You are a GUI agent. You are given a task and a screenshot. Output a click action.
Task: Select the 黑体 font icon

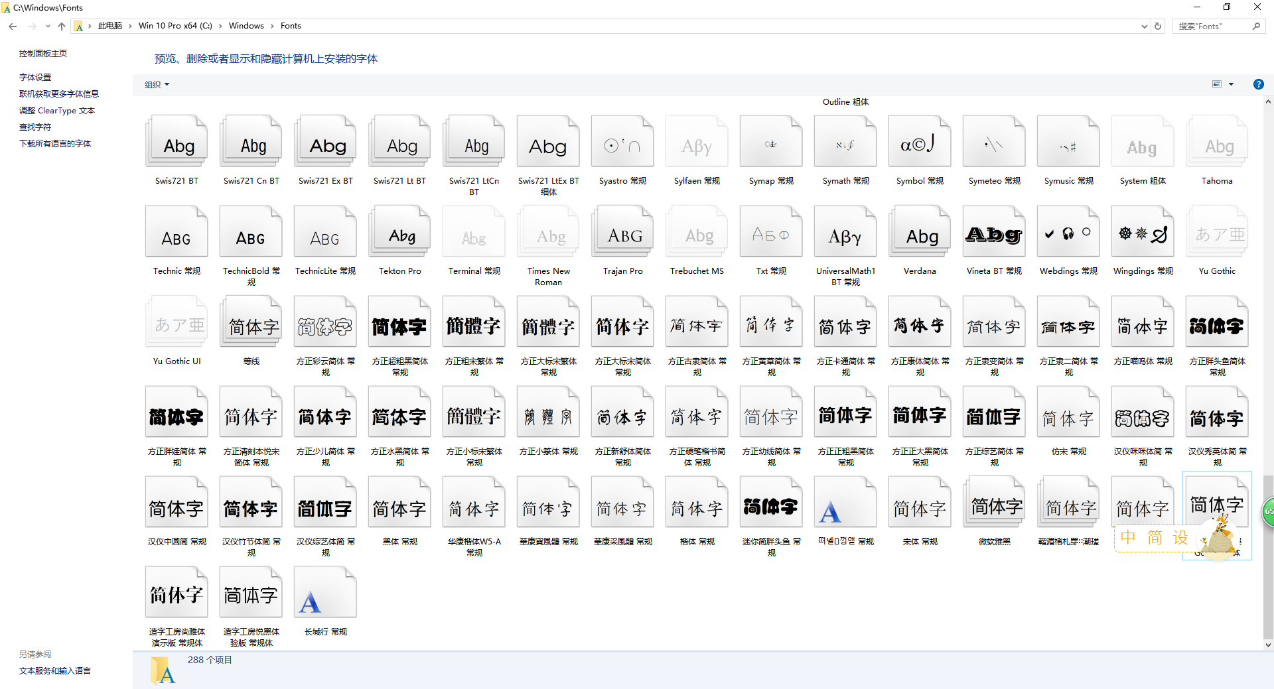tap(399, 503)
